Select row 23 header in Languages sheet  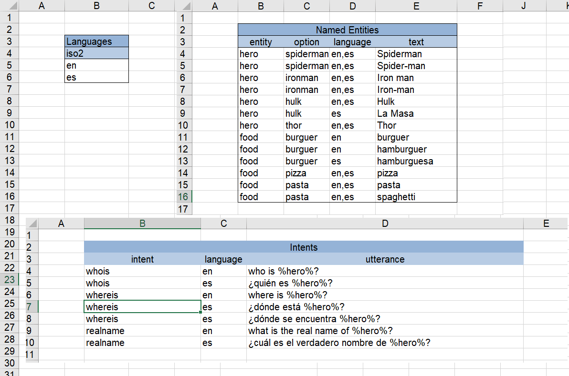coord(10,280)
